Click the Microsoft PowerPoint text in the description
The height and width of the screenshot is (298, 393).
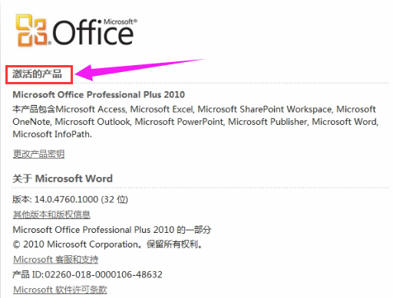point(180,122)
